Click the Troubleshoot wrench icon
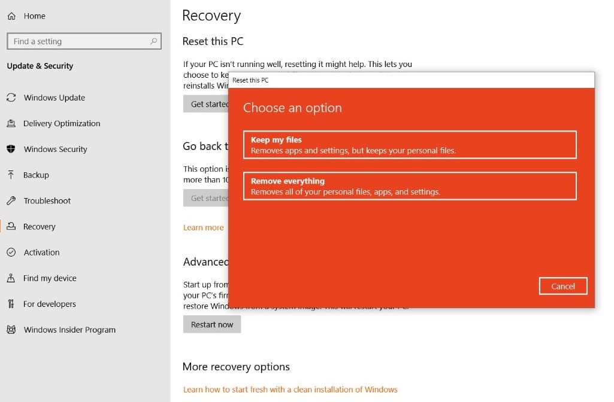The height and width of the screenshot is (402, 614). coord(11,200)
